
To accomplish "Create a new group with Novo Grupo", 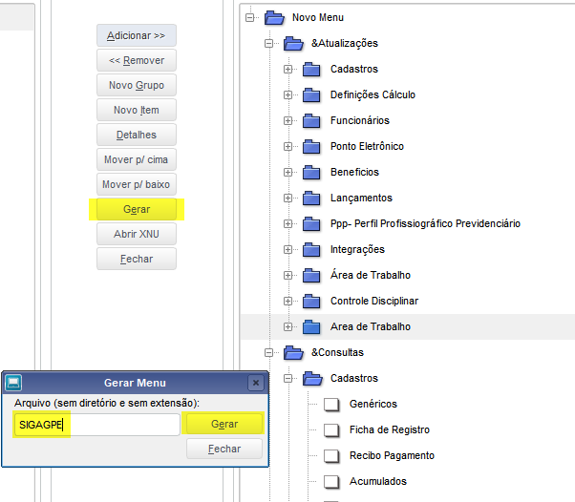I will coord(137,85).
